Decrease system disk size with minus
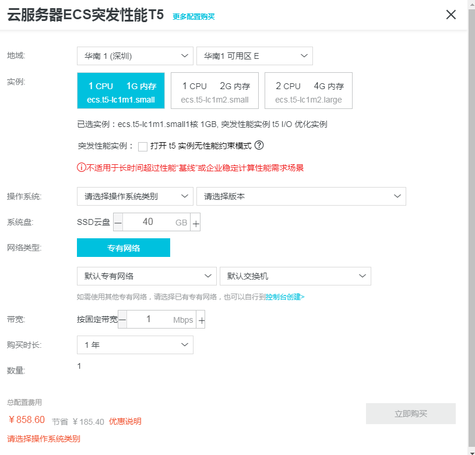 click(118, 222)
